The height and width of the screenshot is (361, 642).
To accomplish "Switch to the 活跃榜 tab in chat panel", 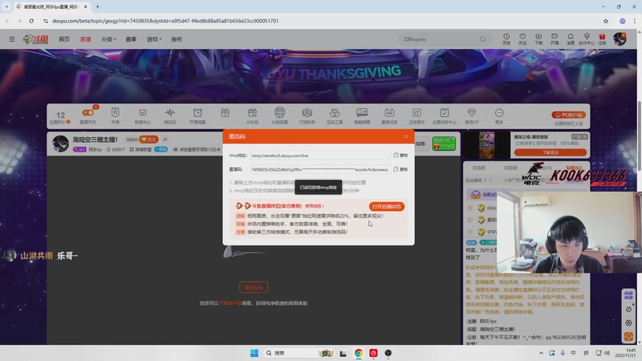I will coord(510,168).
